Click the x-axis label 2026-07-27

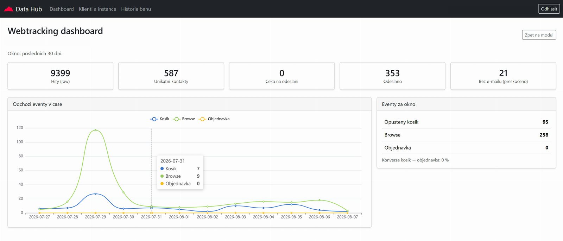[39, 217]
